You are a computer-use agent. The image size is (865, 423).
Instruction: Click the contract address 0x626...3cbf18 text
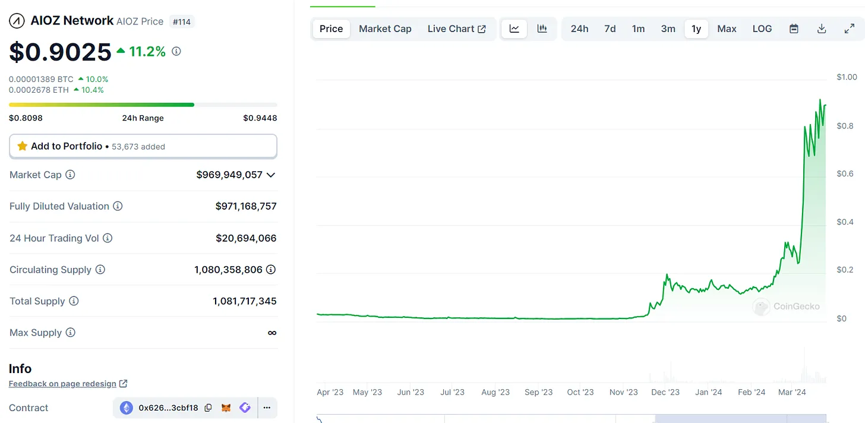click(x=168, y=408)
